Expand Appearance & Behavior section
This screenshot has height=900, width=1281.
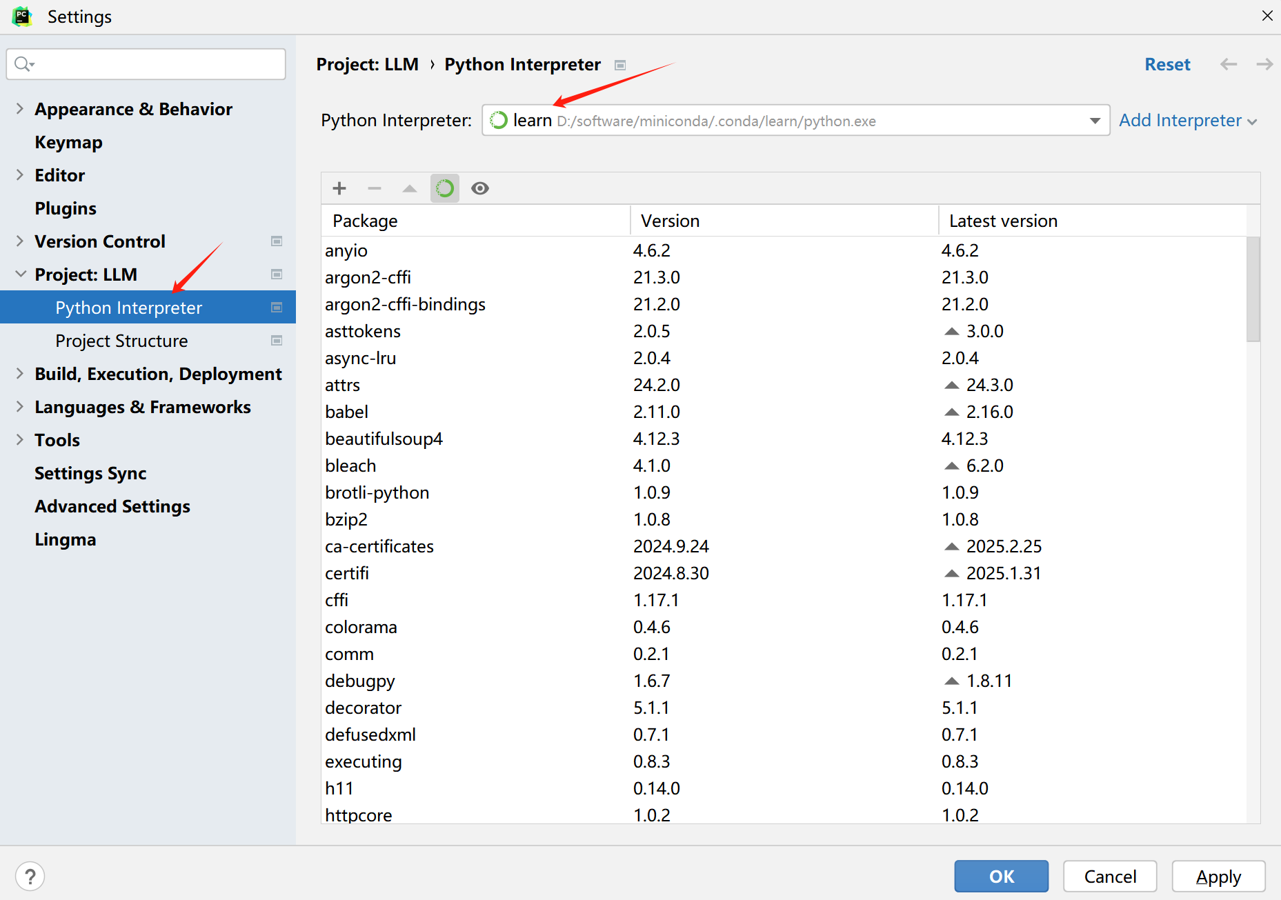pyautogui.click(x=20, y=109)
